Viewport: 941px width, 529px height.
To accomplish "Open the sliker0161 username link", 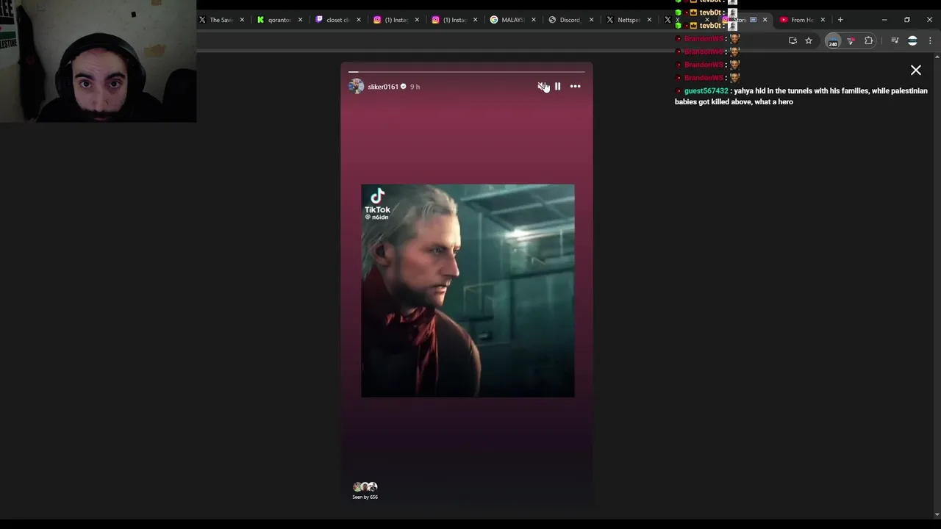I will click(382, 87).
